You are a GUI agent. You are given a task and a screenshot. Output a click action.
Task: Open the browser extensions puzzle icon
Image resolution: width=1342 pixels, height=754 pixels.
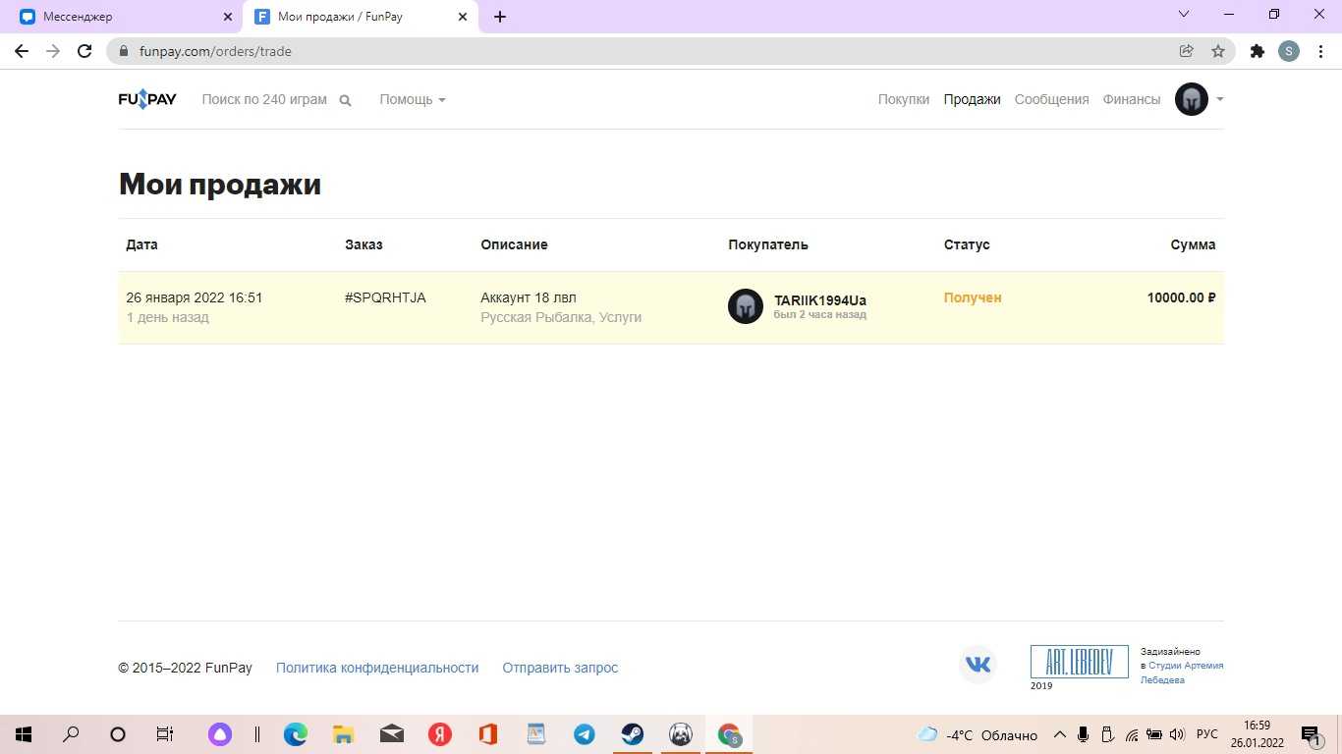pos(1257,51)
